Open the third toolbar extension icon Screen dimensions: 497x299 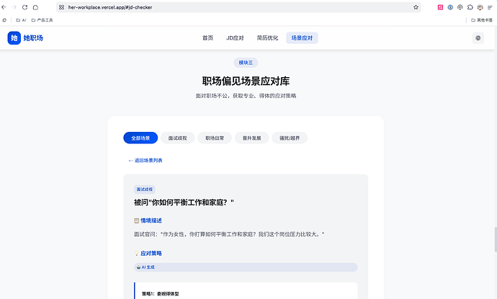click(x=460, y=7)
